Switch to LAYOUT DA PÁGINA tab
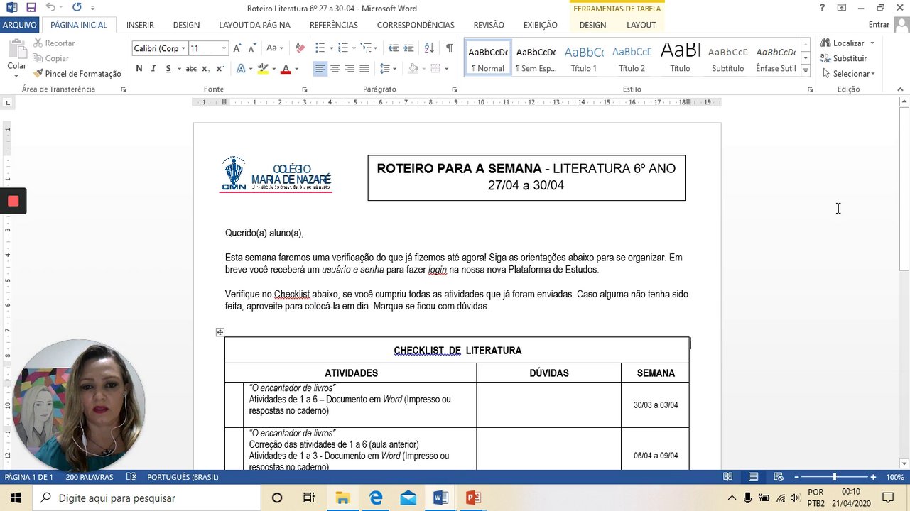This screenshot has width=910, height=511. (x=254, y=25)
